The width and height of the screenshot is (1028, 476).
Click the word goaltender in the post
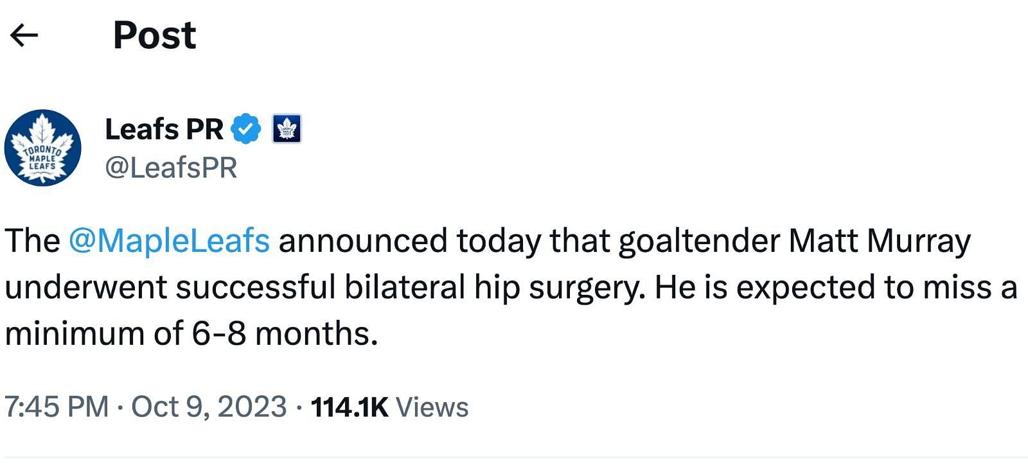click(x=699, y=242)
